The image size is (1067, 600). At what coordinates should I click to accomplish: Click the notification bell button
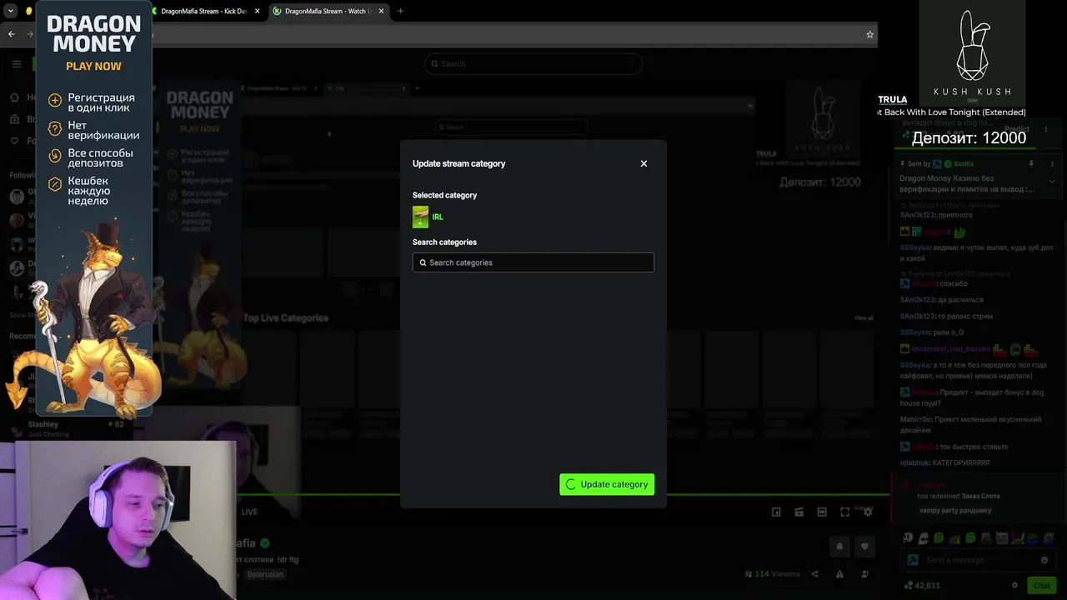coord(839,547)
